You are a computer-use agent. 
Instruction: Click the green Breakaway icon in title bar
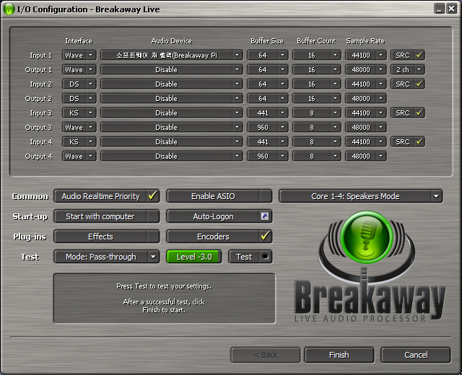coord(9,9)
